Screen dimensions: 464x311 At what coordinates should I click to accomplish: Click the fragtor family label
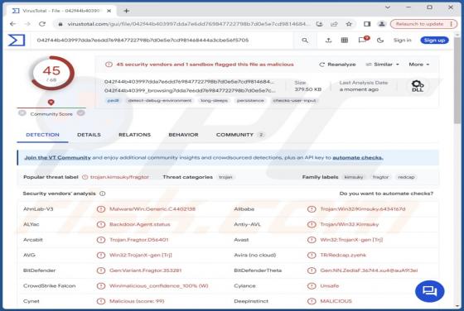(380, 177)
